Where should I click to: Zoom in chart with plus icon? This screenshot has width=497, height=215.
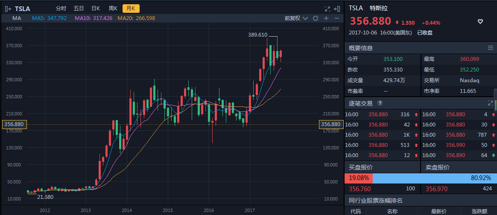coord(326,18)
